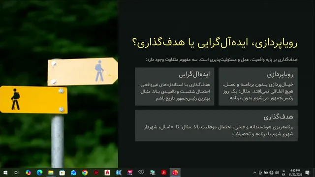Open Task View from the taskbar
The height and width of the screenshot is (177, 315).
point(16,173)
